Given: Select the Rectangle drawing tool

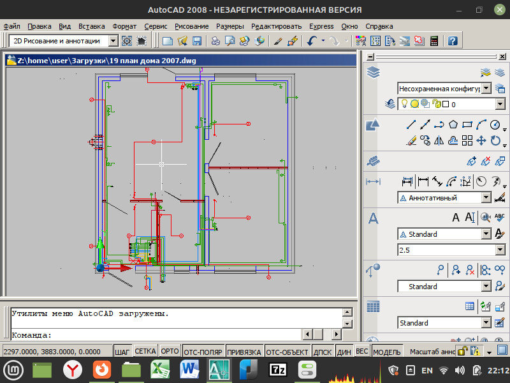Looking at the screenshot, I should coord(467,124).
